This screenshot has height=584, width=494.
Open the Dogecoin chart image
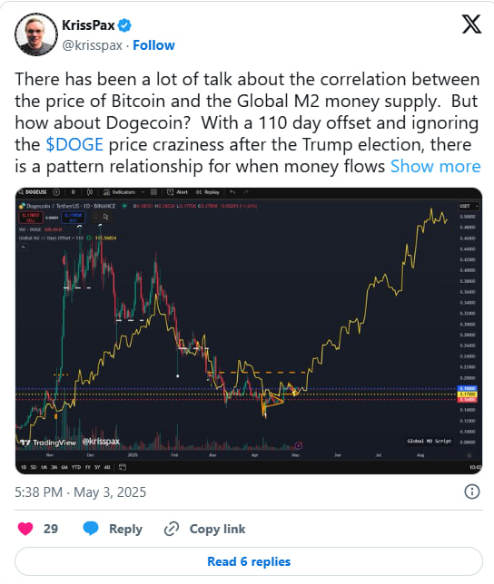coord(249,331)
